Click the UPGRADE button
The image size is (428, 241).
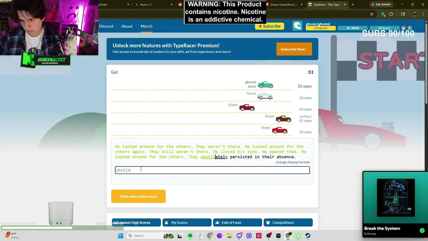(x=321, y=28)
